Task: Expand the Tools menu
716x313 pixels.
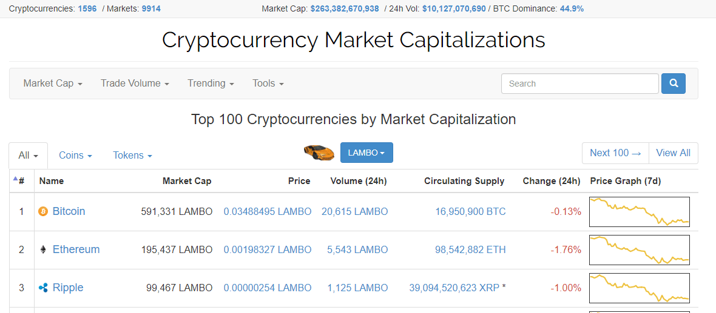Action: pos(268,84)
